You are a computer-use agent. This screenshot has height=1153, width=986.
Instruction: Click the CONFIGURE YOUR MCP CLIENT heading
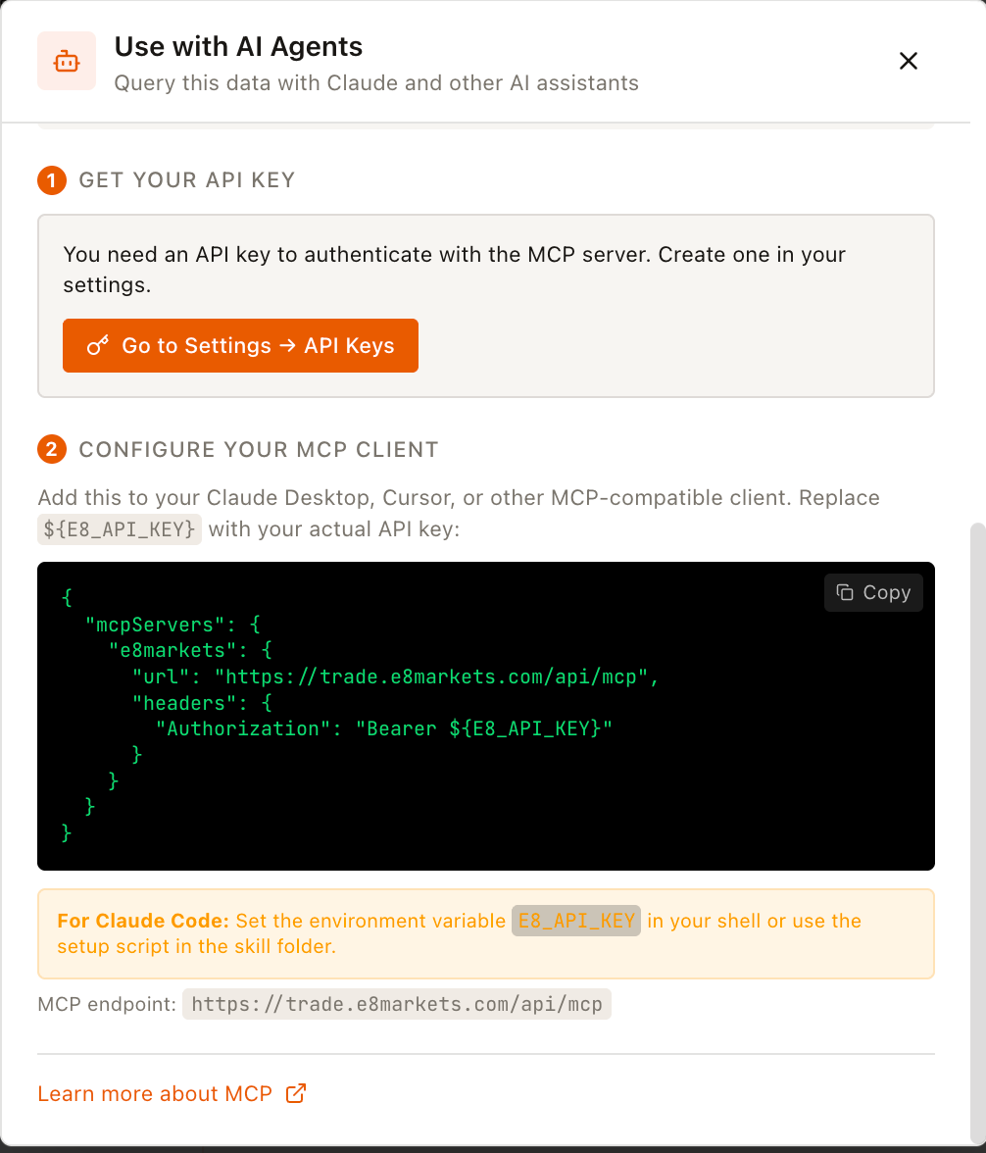[x=258, y=450]
